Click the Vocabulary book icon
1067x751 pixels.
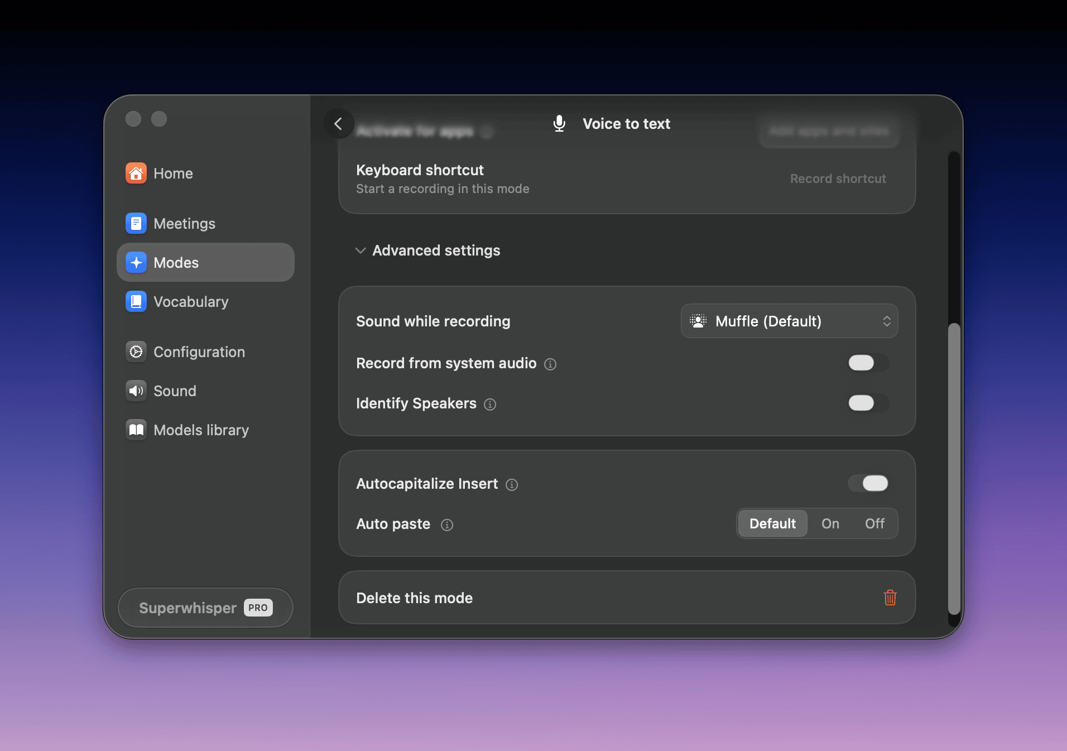tap(136, 302)
